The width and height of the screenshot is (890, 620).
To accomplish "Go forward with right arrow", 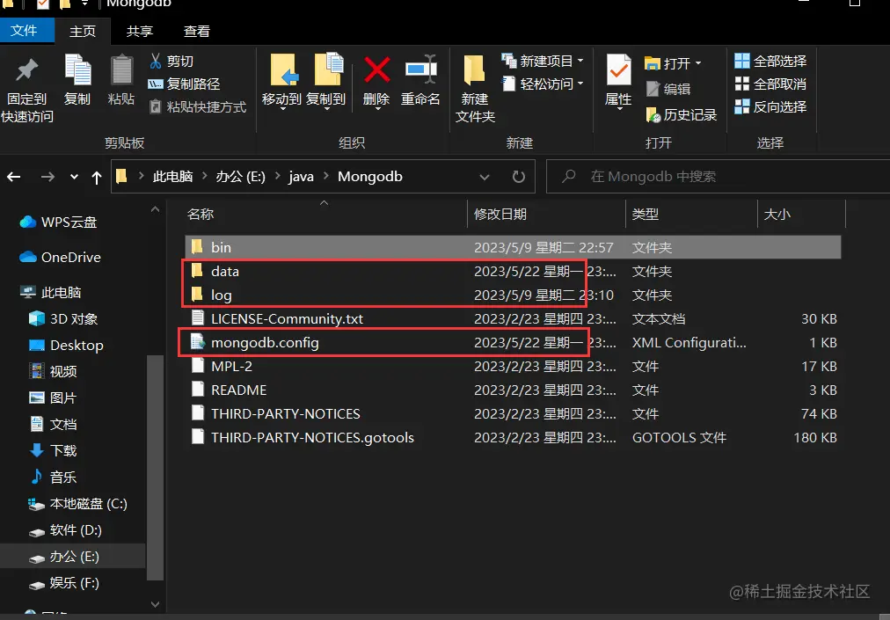I will point(47,177).
